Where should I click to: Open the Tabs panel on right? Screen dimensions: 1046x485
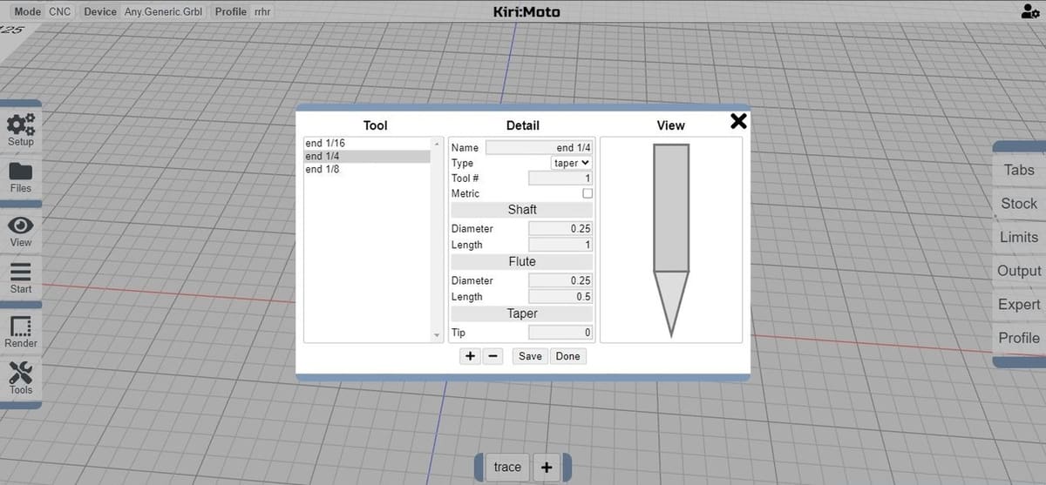[1019, 170]
